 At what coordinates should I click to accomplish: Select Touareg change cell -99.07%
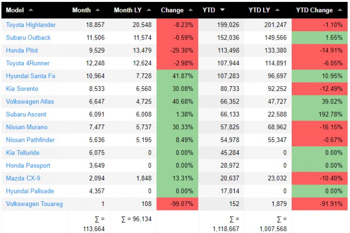[x=177, y=204]
